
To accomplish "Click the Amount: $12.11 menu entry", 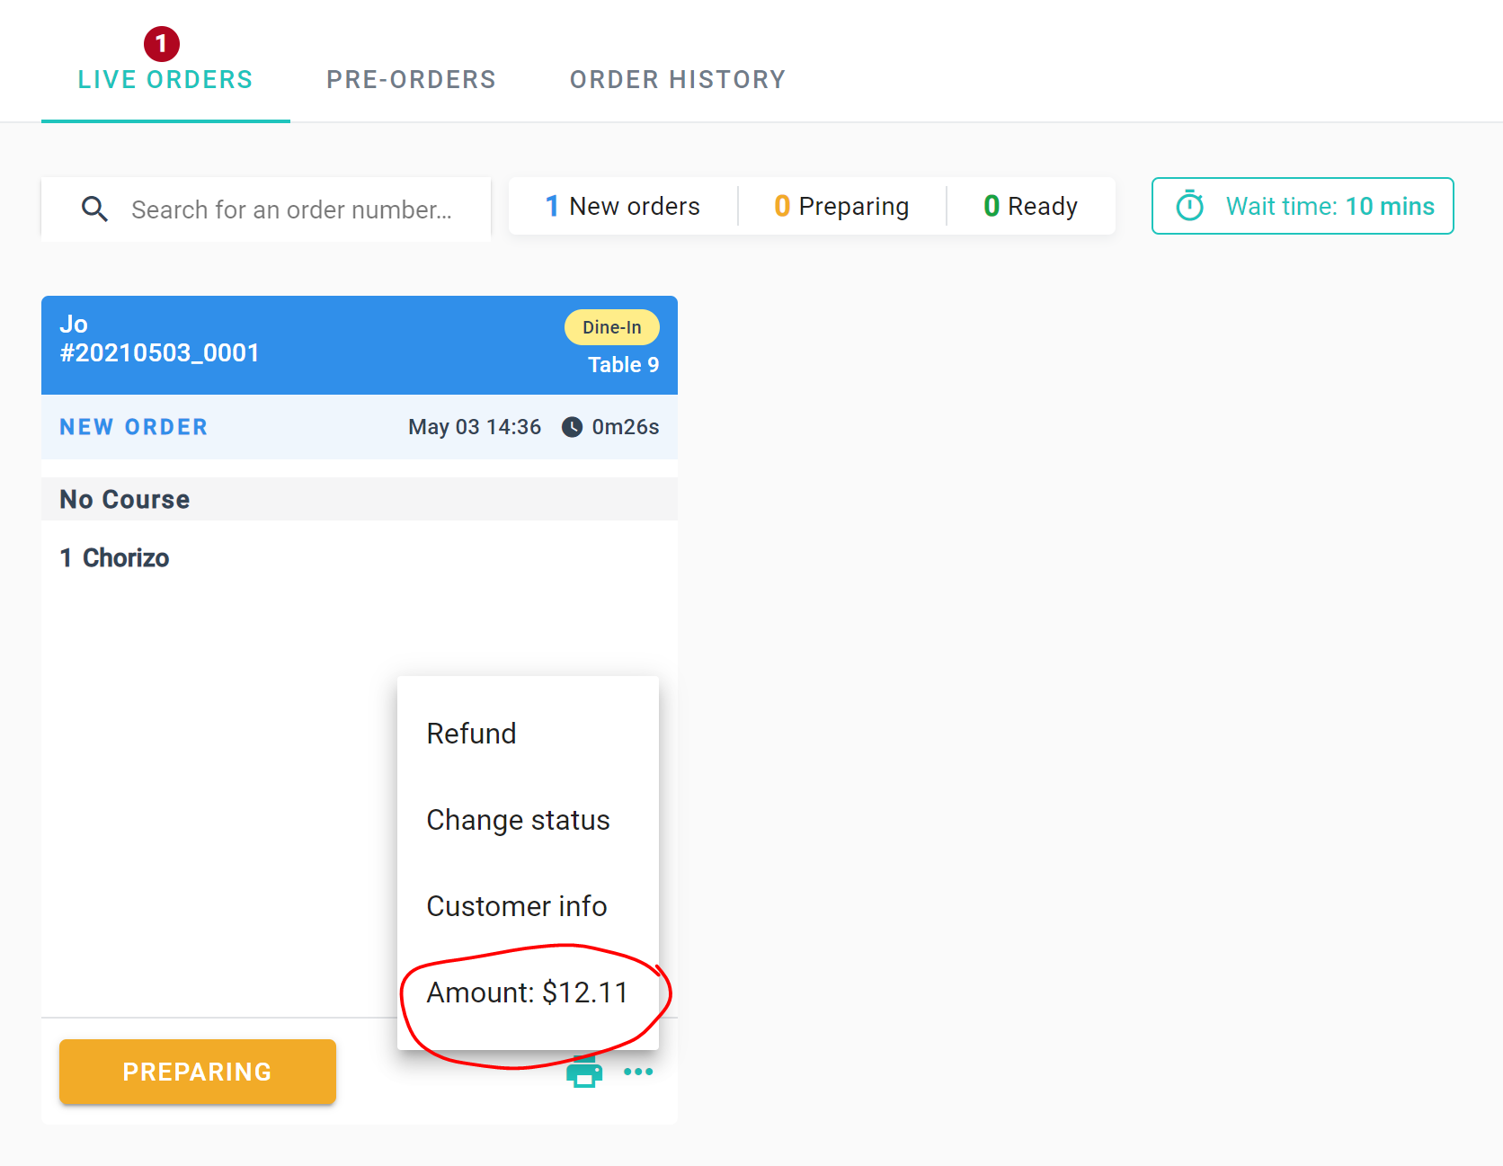I will point(528,992).
